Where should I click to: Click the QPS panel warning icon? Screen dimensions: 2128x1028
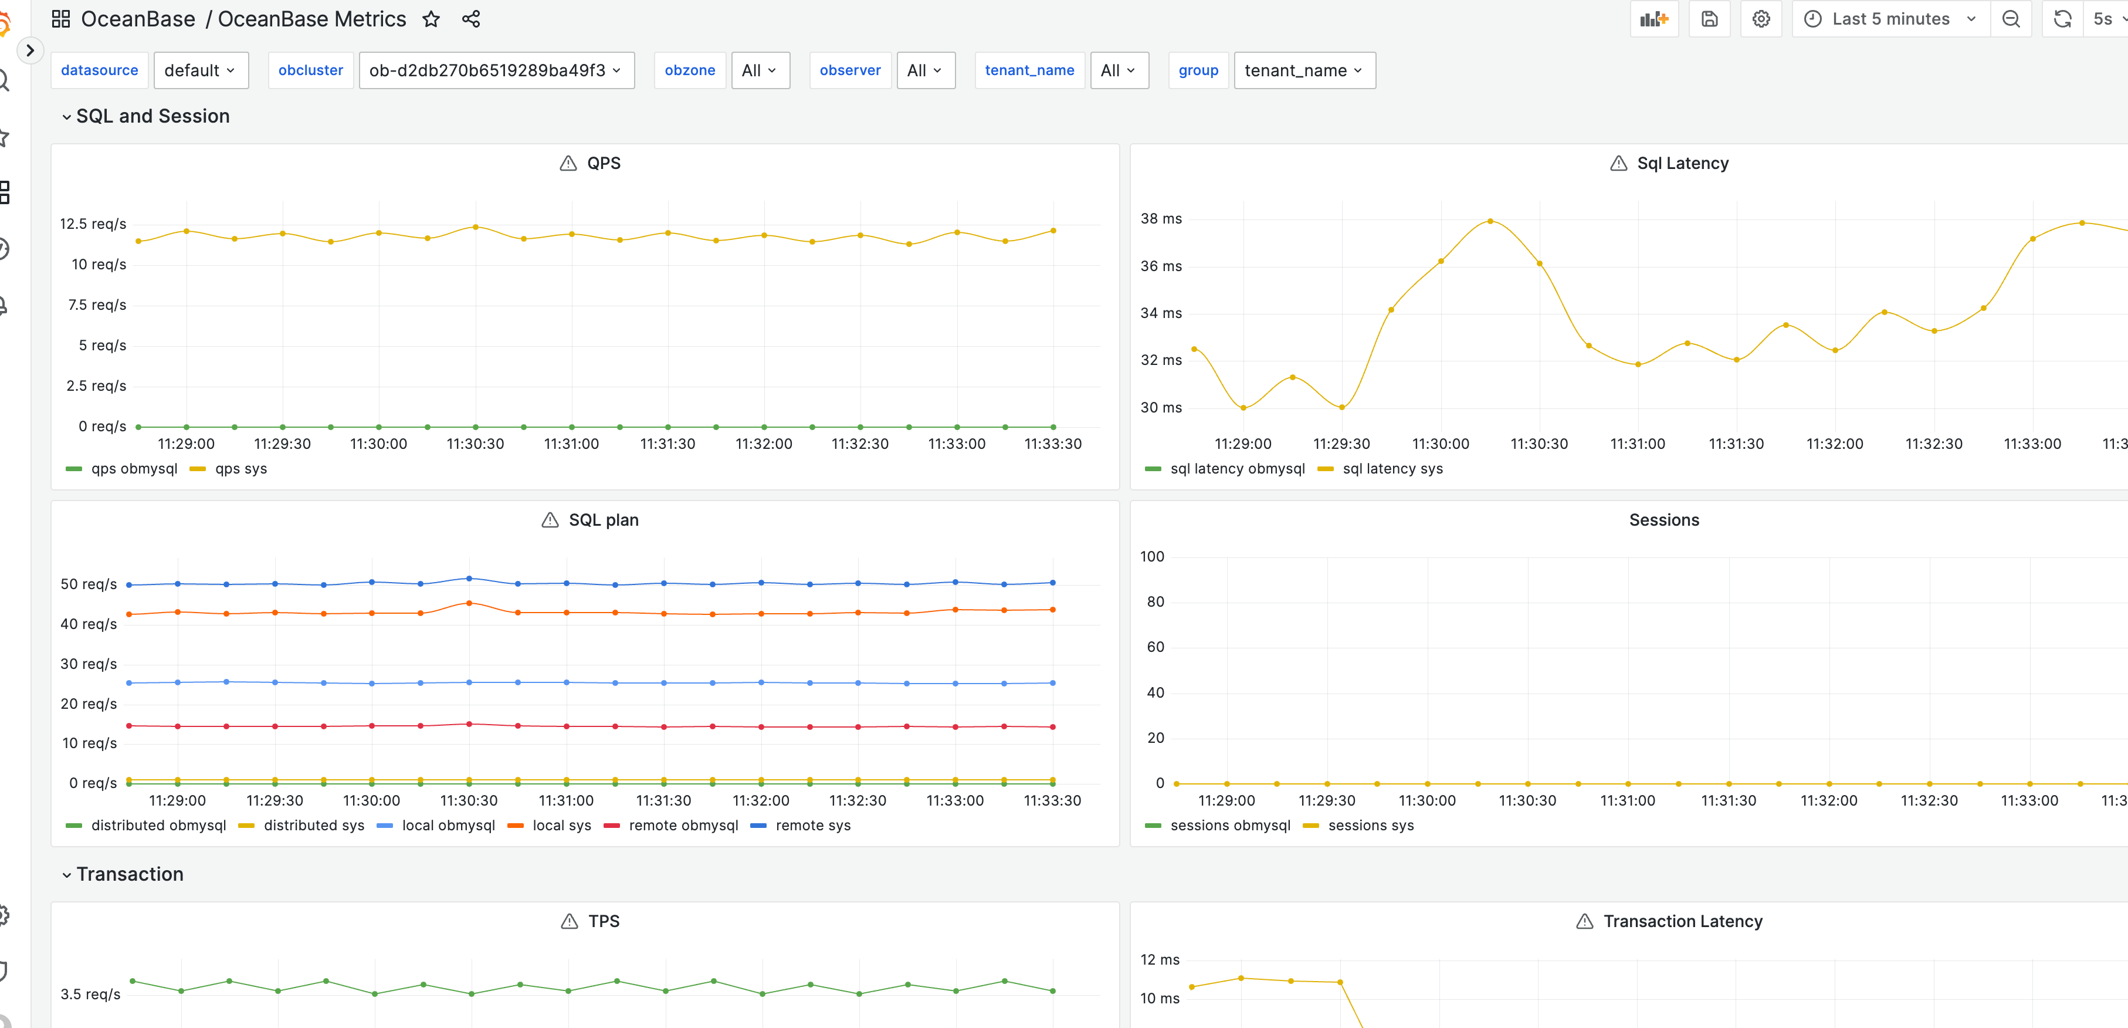tap(568, 164)
